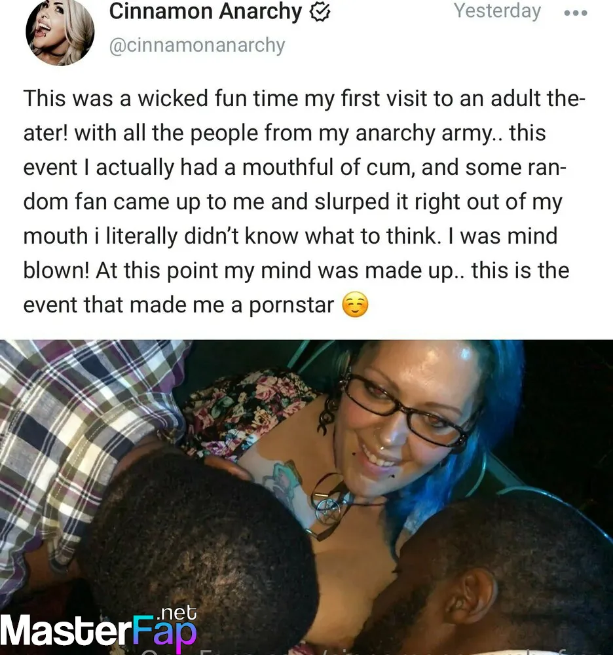Viewport: 613px width, 655px height.
Task: Open the attached post photo
Action: [x=306, y=497]
